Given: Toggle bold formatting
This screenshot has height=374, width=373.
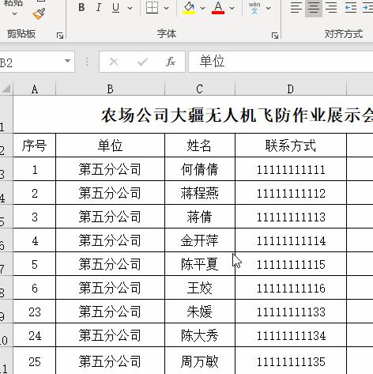Looking at the screenshot, I should click(81, 8).
